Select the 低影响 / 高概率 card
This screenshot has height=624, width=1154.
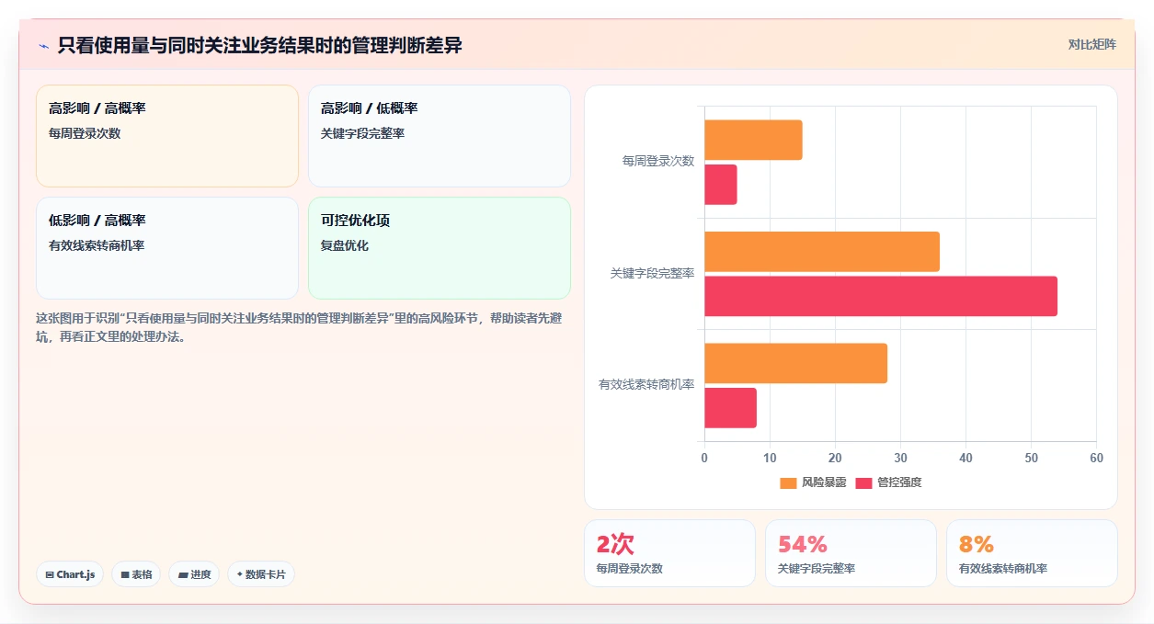(167, 248)
